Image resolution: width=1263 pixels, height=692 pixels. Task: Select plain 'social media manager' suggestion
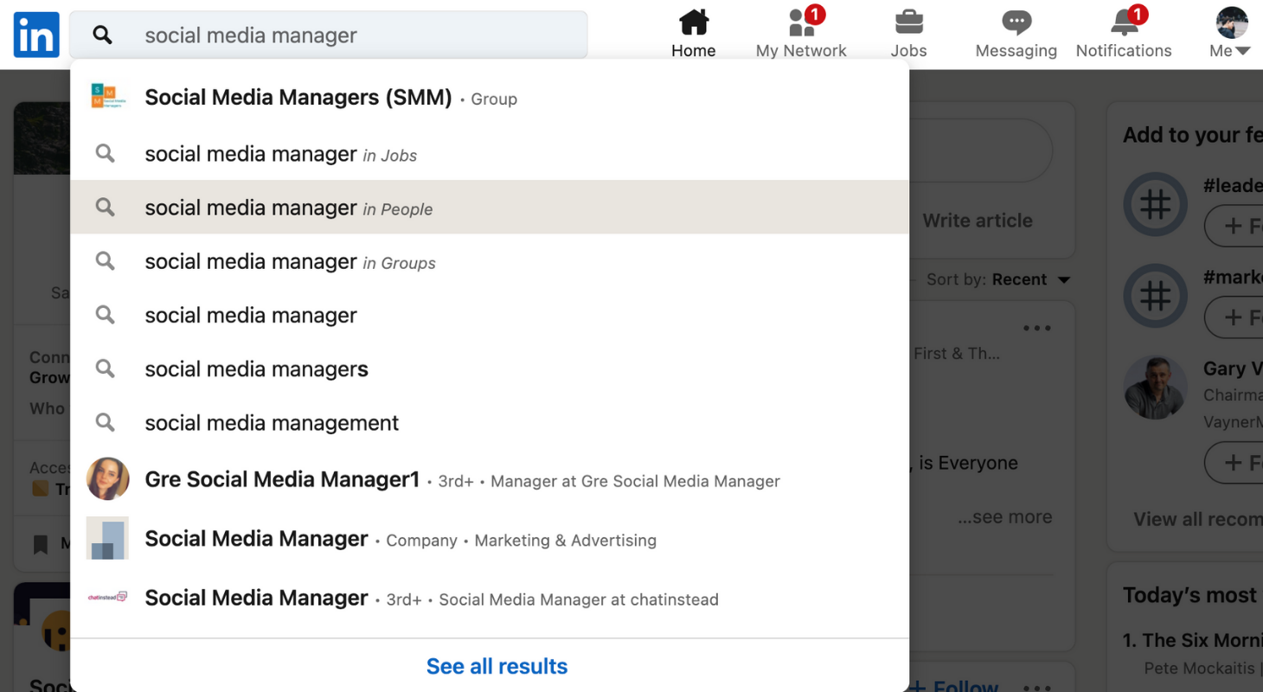pyautogui.click(x=490, y=315)
